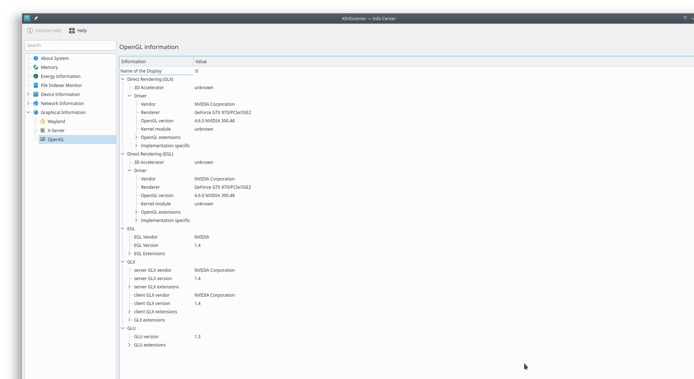Select the Wayland icon in sidebar
Image resolution: width=694 pixels, height=379 pixels.
point(43,121)
